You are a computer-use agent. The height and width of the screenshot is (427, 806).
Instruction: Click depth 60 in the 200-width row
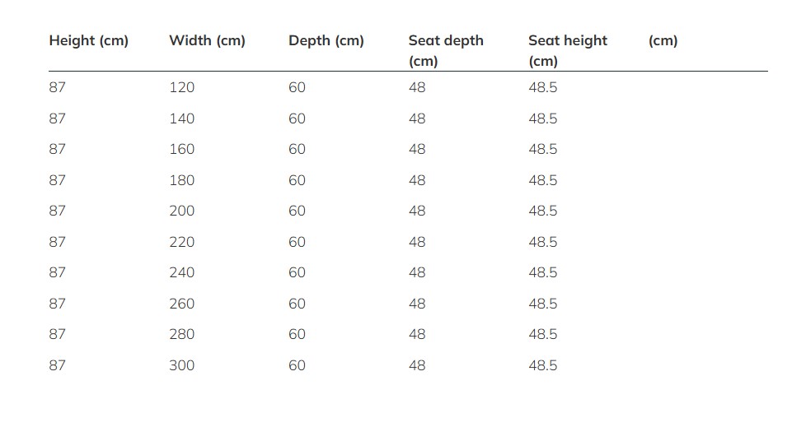coord(298,211)
